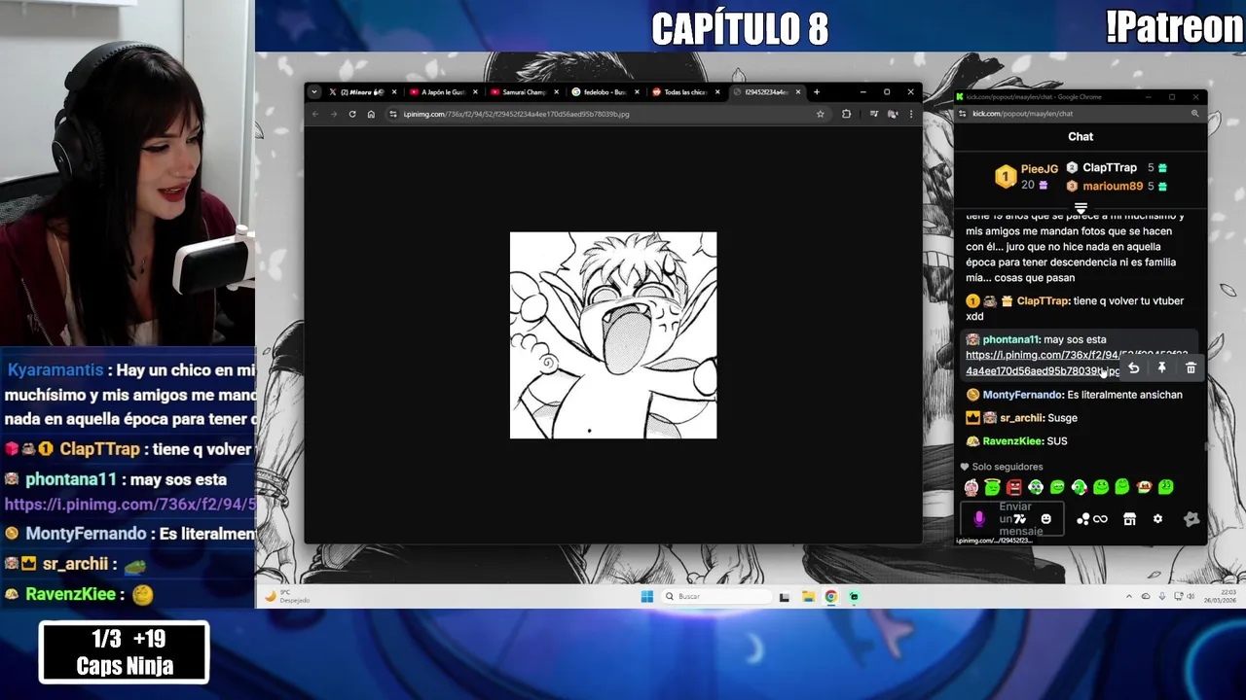Screen dimensions: 1246x700
Task: Insert the last green quick emote
Action: [1166, 487]
